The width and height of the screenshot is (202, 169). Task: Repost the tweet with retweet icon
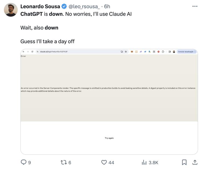pos(64,162)
